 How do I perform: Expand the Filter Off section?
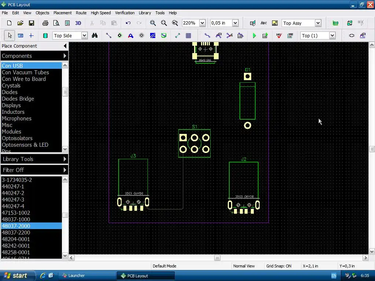pyautogui.click(x=65, y=170)
